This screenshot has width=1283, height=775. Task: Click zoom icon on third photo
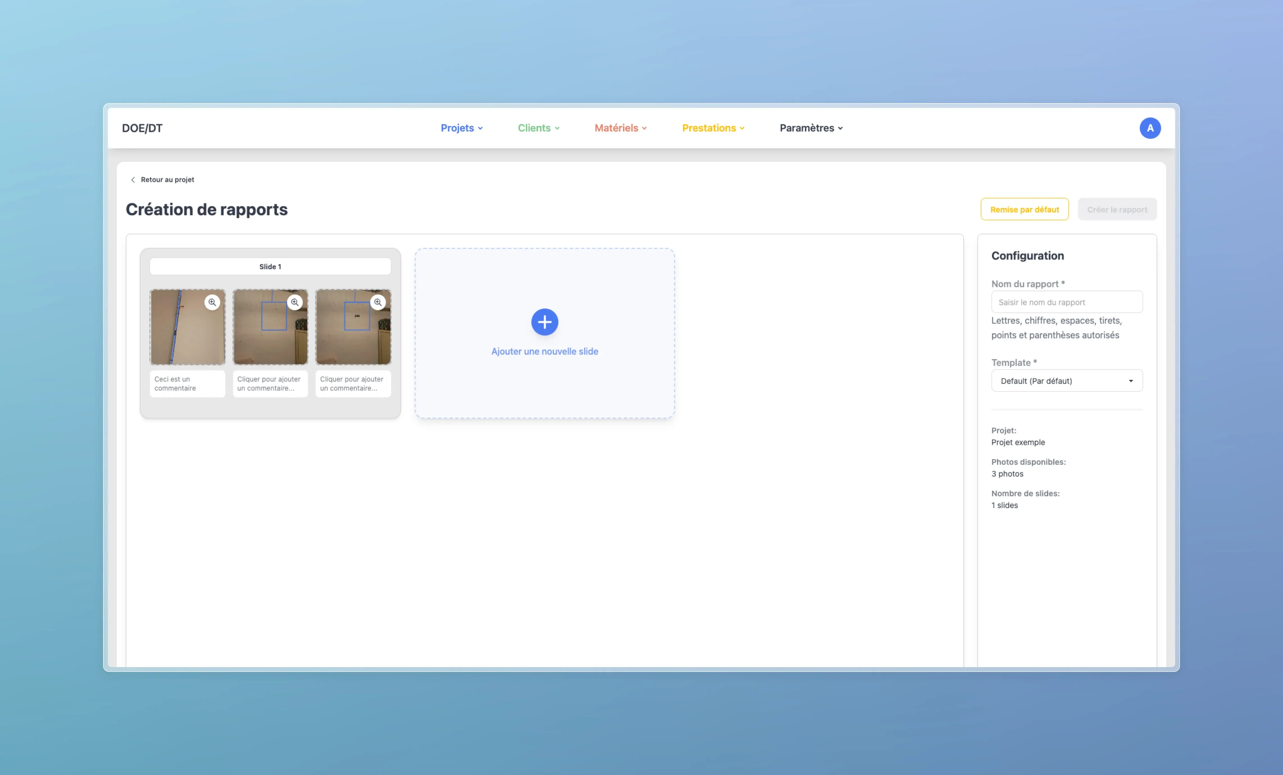pos(377,302)
